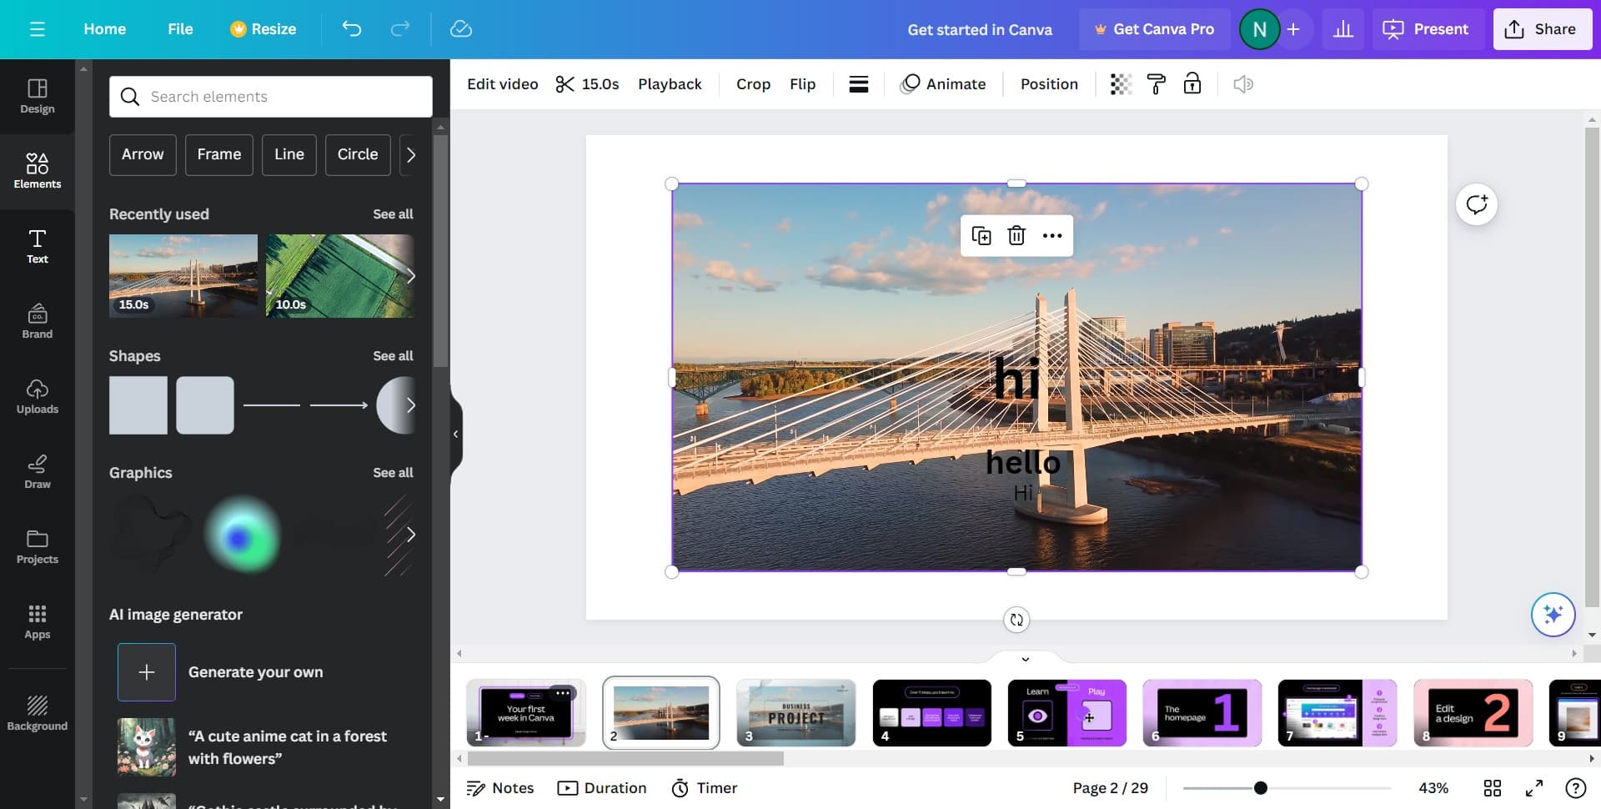This screenshot has height=809, width=1601.
Task: Click the undo arrow
Action: tap(352, 29)
